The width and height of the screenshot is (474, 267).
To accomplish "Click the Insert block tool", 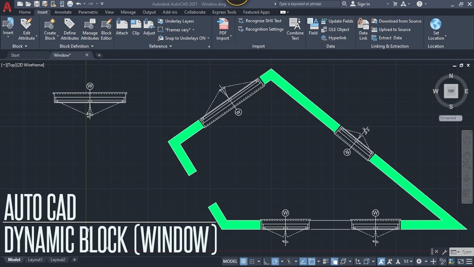I will tap(8, 27).
